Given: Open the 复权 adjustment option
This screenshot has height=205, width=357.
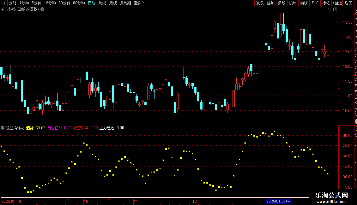Looking at the screenshot, I should click(x=260, y=3).
